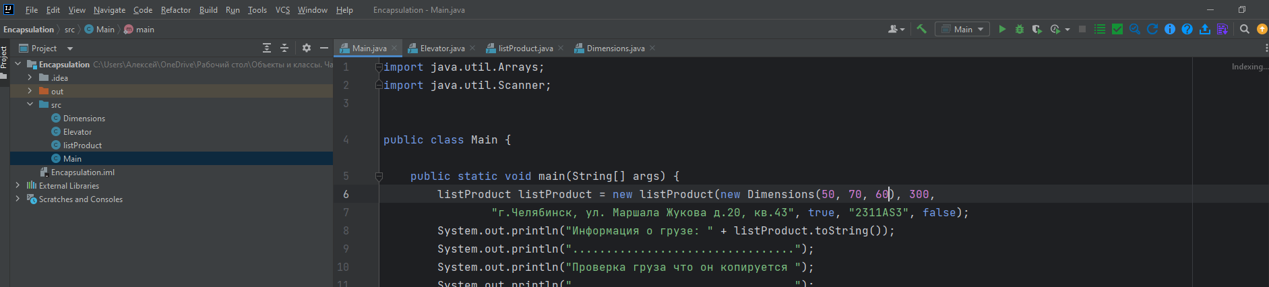
Task: Expand Scratches and Consoles node
Action: (x=18, y=199)
